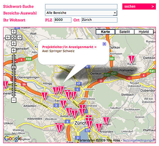This screenshot has width=159, height=146.
Task: Close the Projektleiter/in info bubble
Action: (104, 44)
